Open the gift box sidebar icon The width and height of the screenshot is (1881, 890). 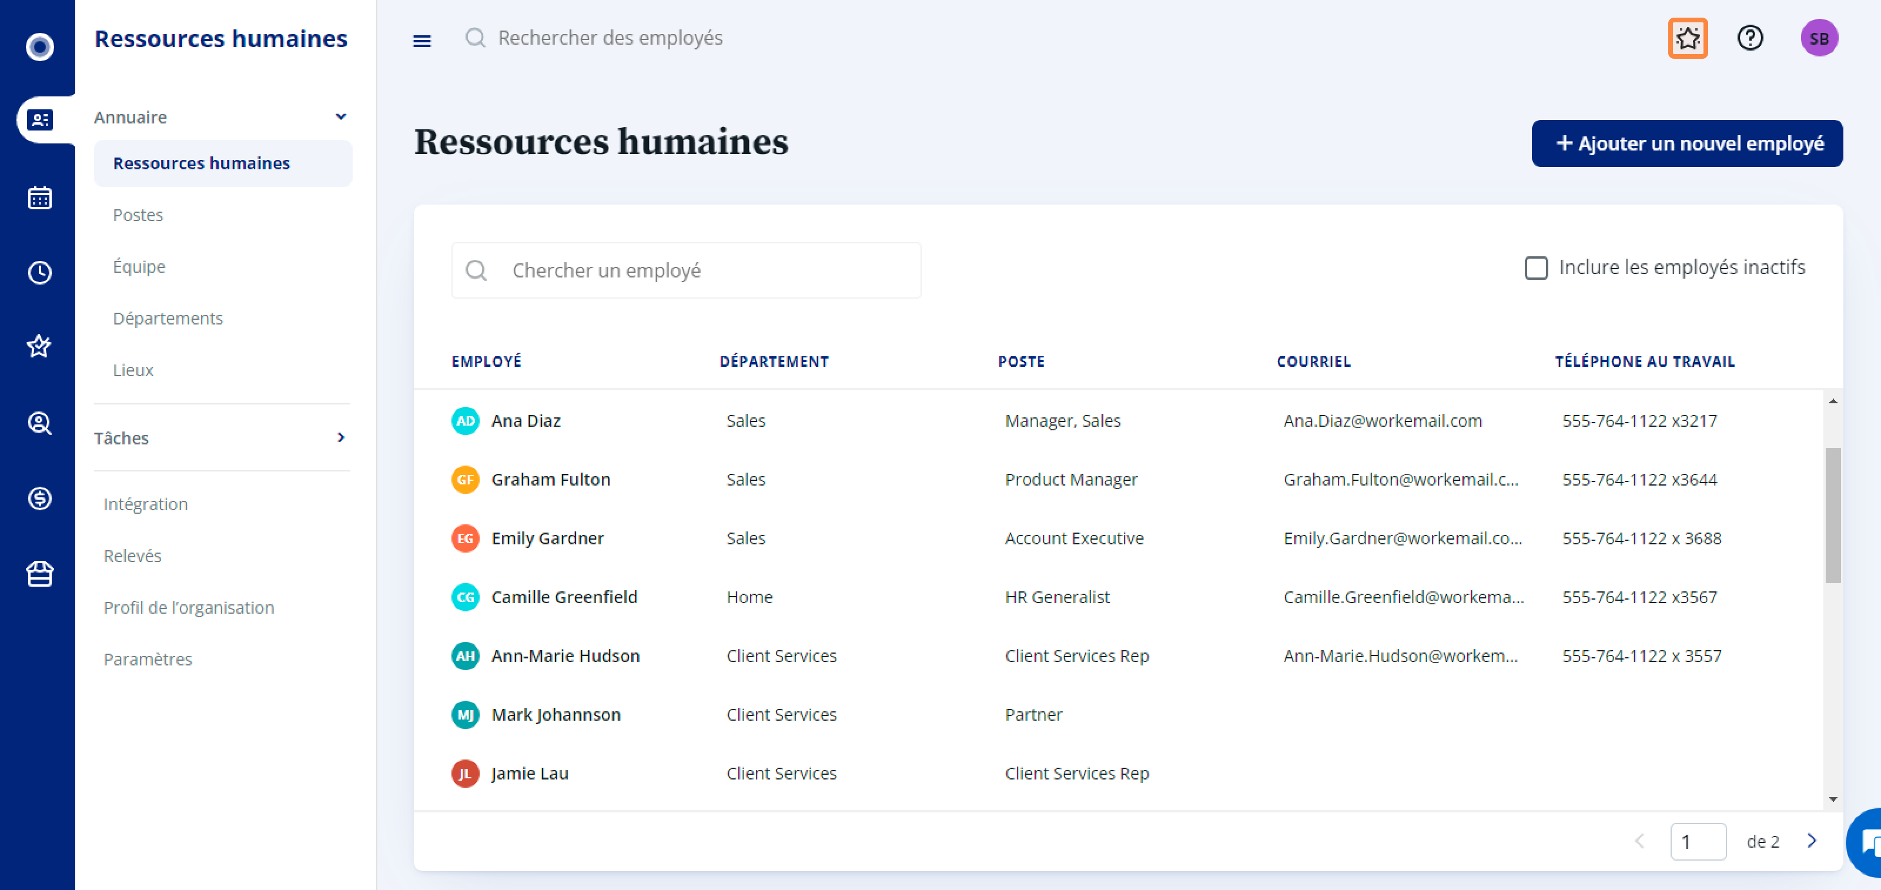pos(39,574)
